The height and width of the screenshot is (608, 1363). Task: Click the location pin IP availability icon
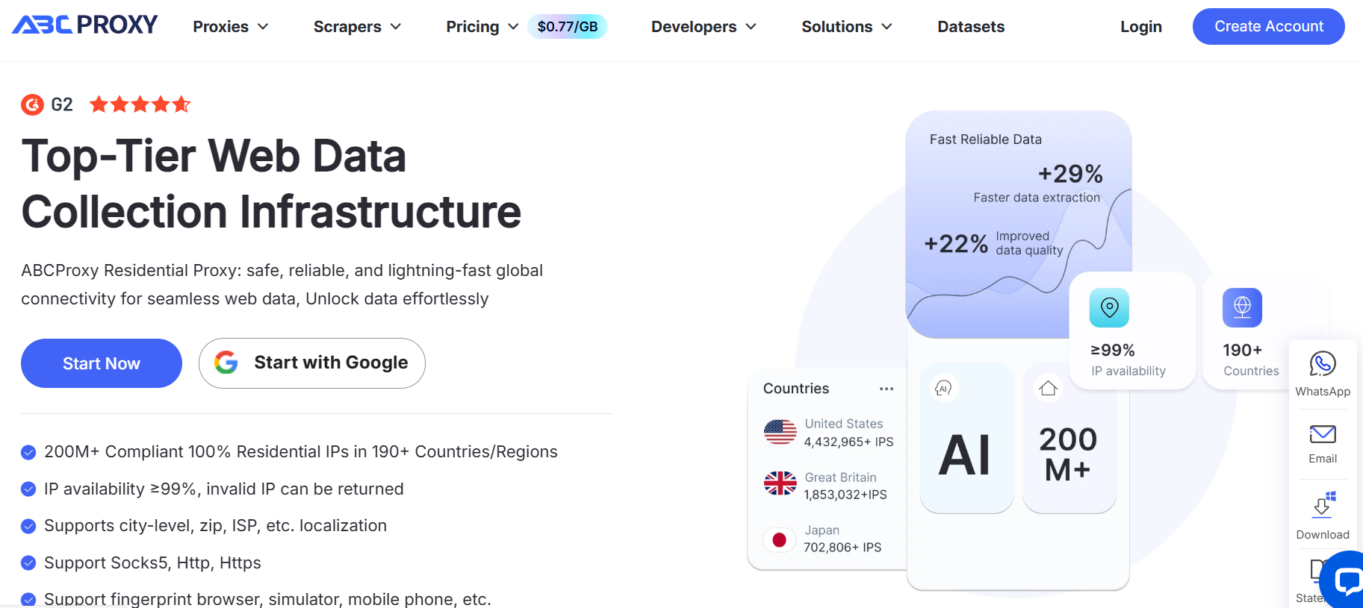[x=1109, y=307]
